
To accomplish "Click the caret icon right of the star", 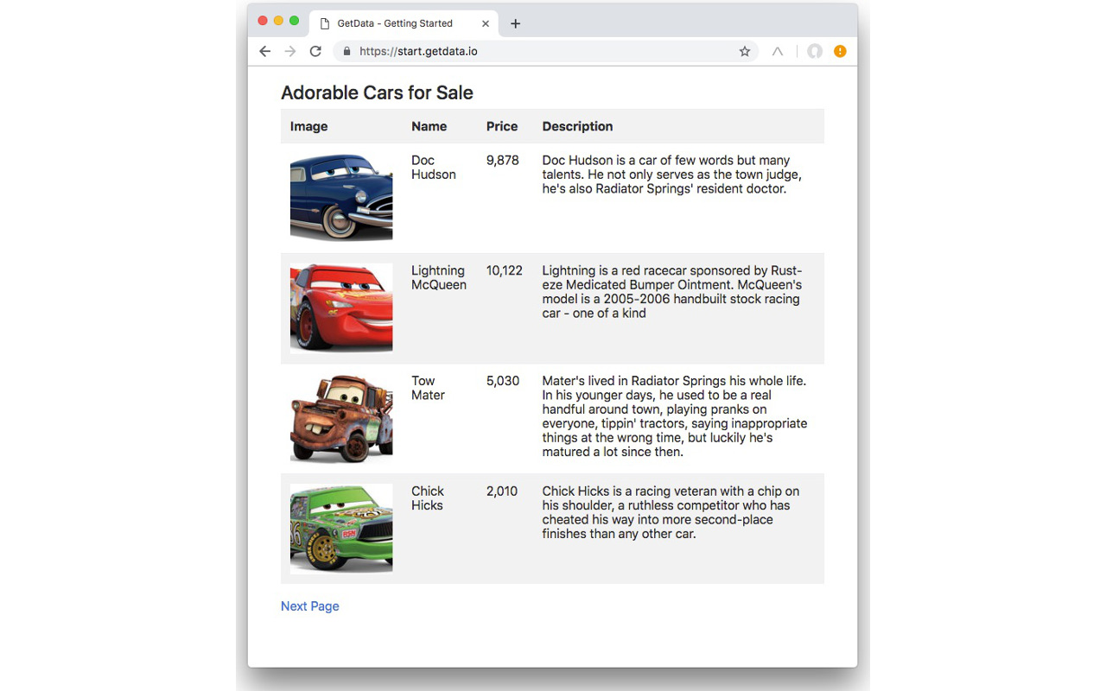I will 777,51.
